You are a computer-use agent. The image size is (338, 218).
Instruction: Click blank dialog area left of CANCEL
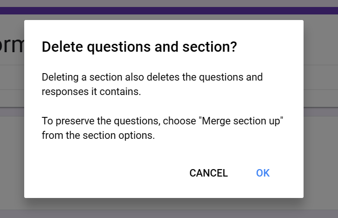pos(107,173)
